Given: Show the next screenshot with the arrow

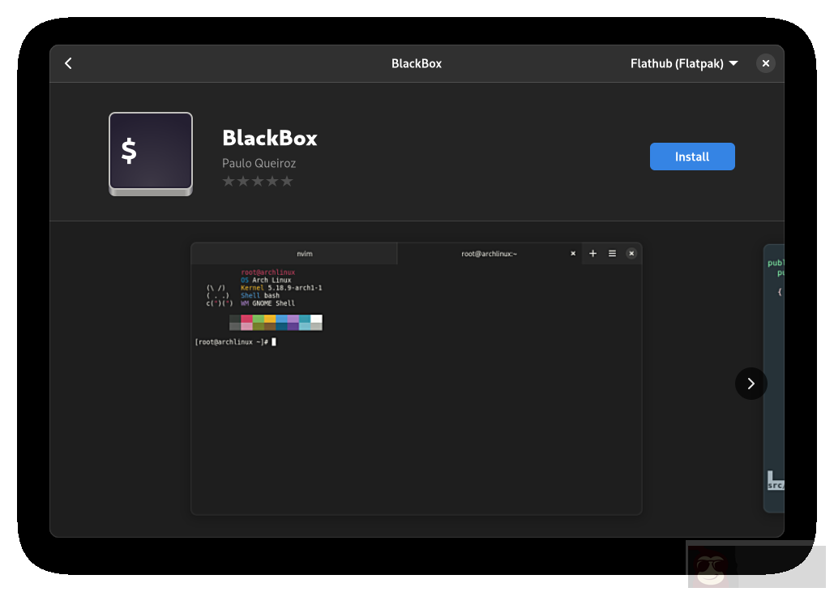Looking at the screenshot, I should [751, 384].
